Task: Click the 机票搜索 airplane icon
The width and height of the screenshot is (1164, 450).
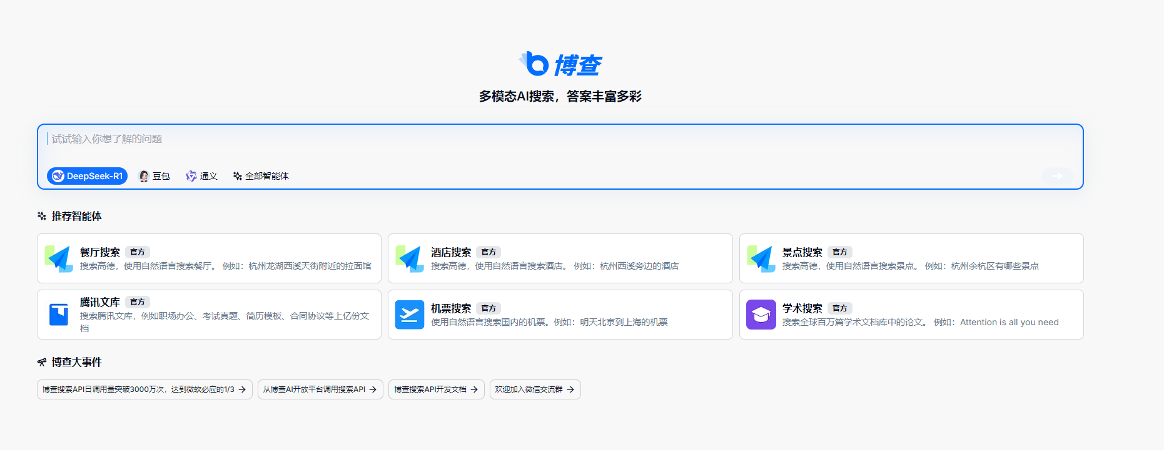Action: (x=410, y=315)
